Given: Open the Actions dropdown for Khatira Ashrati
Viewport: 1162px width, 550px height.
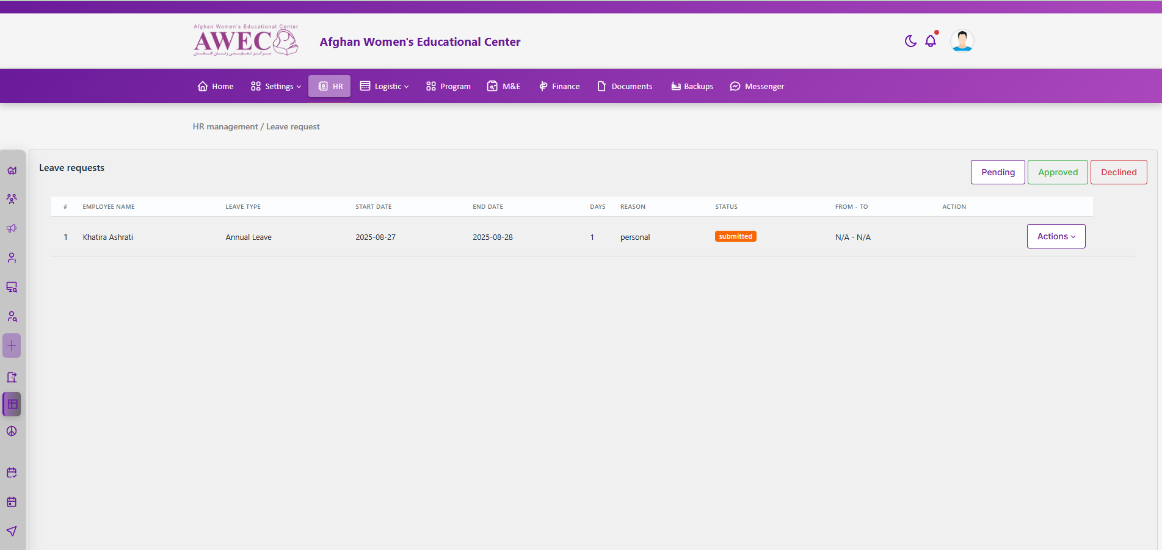Looking at the screenshot, I should click(x=1056, y=236).
